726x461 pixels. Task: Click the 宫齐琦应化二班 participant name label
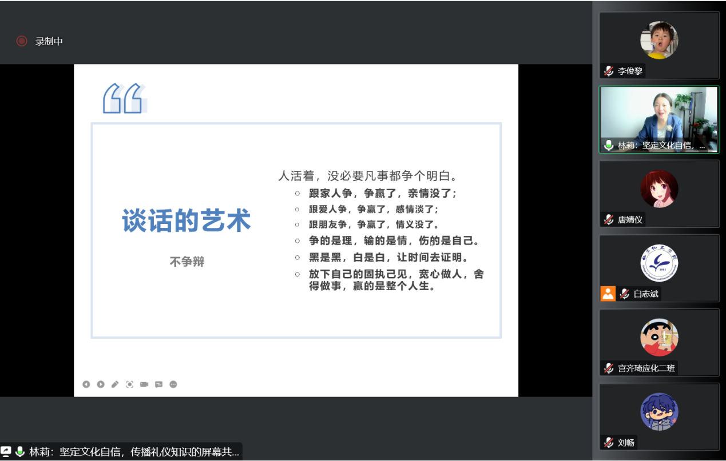click(x=646, y=368)
